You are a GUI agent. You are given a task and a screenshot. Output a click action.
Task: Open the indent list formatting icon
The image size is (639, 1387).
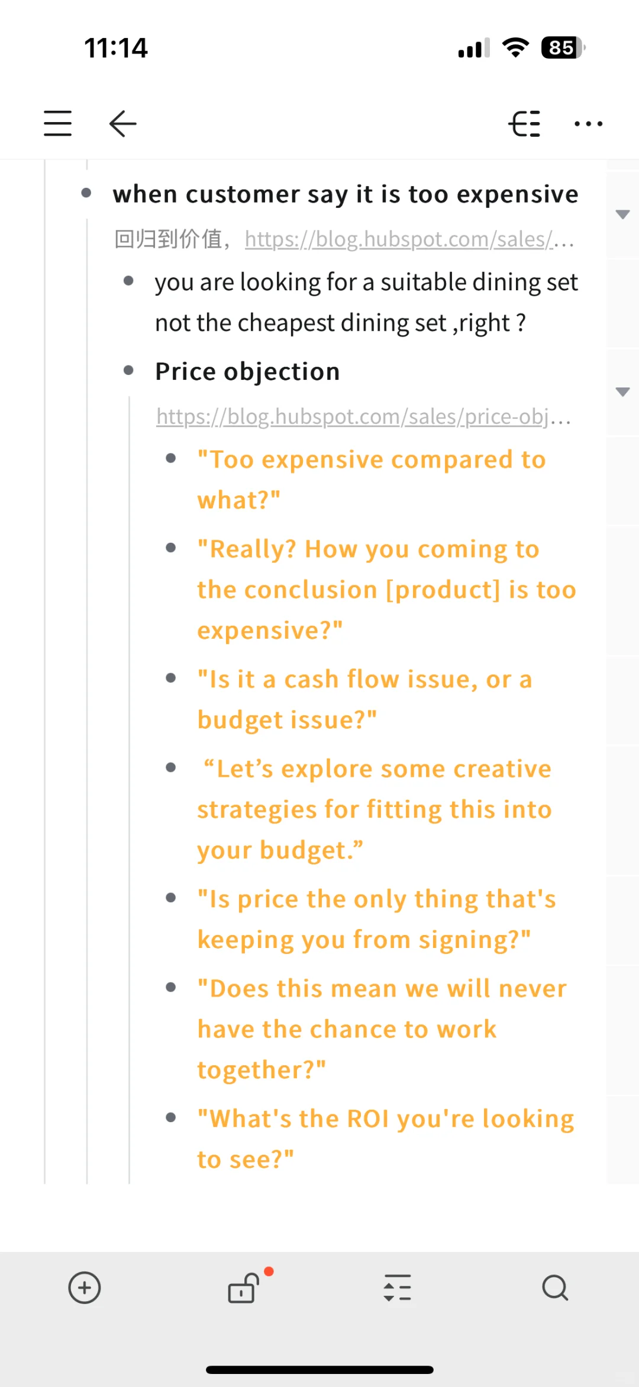[x=397, y=1287]
